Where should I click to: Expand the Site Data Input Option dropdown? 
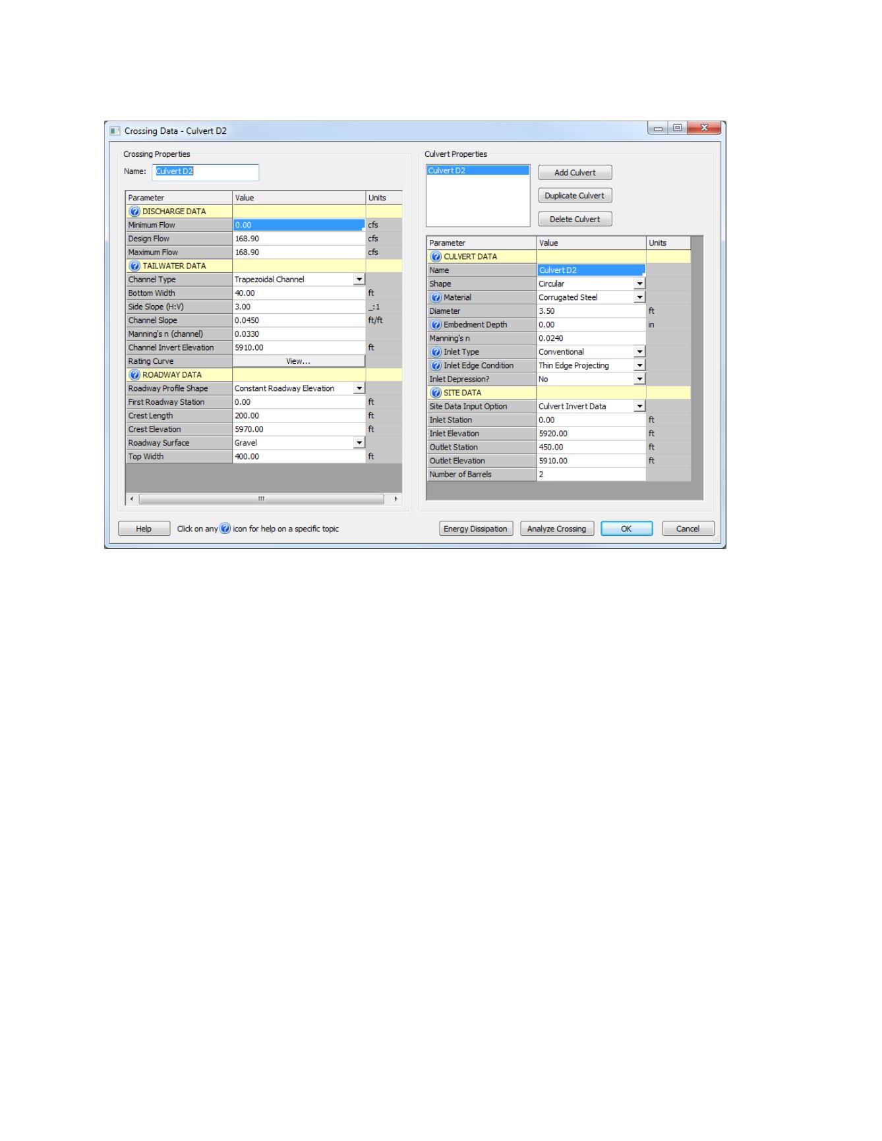[639, 406]
